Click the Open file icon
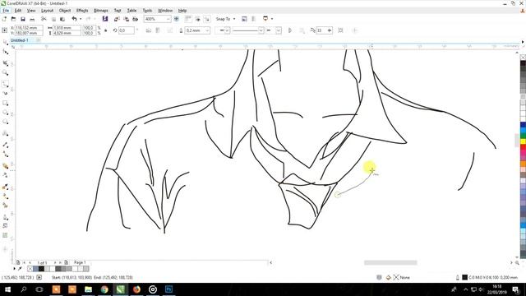 pyautogui.click(x=13, y=19)
